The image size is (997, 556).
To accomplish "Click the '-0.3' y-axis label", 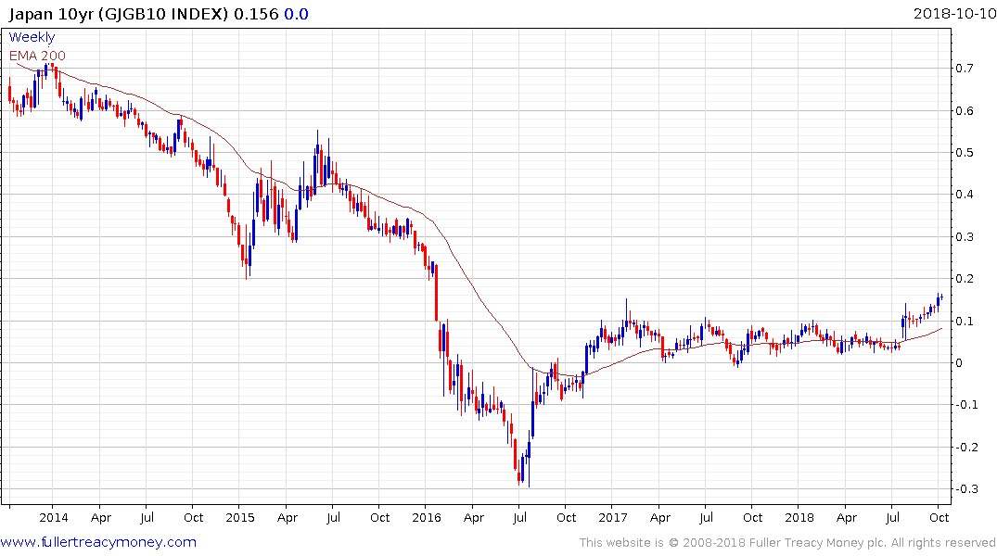I will click(x=965, y=489).
